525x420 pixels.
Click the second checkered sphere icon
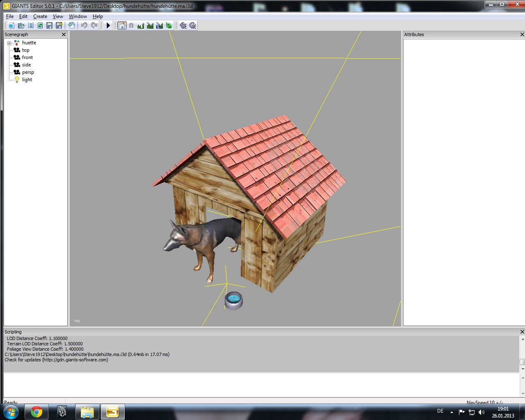pos(193,25)
